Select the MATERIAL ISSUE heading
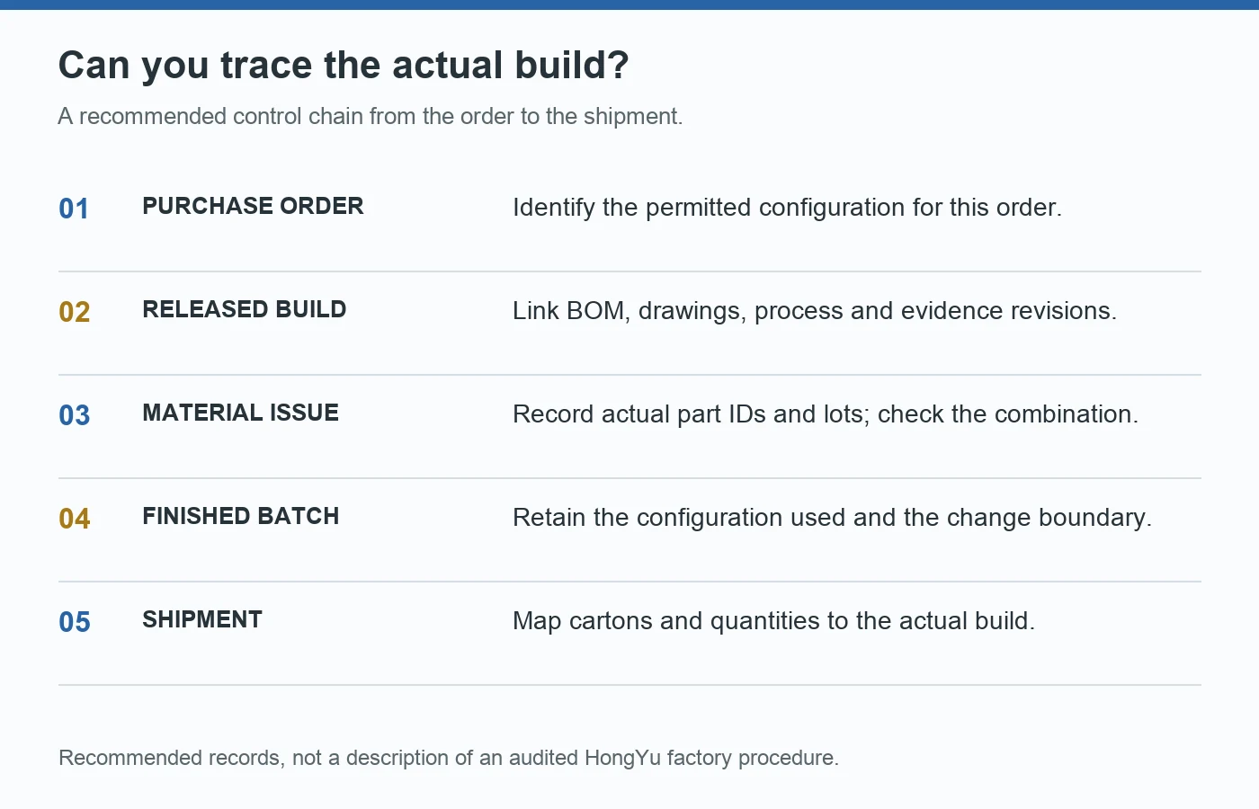1259x809 pixels. [x=241, y=413]
